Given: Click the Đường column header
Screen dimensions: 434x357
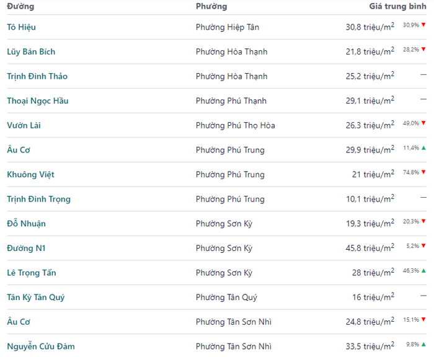Looking at the screenshot, I should pos(20,6).
